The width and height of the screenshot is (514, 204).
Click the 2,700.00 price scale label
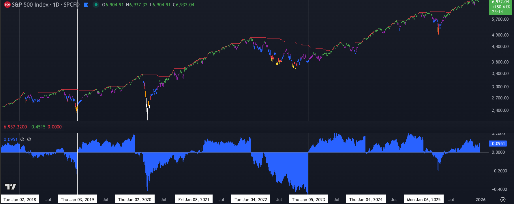click(x=500, y=98)
